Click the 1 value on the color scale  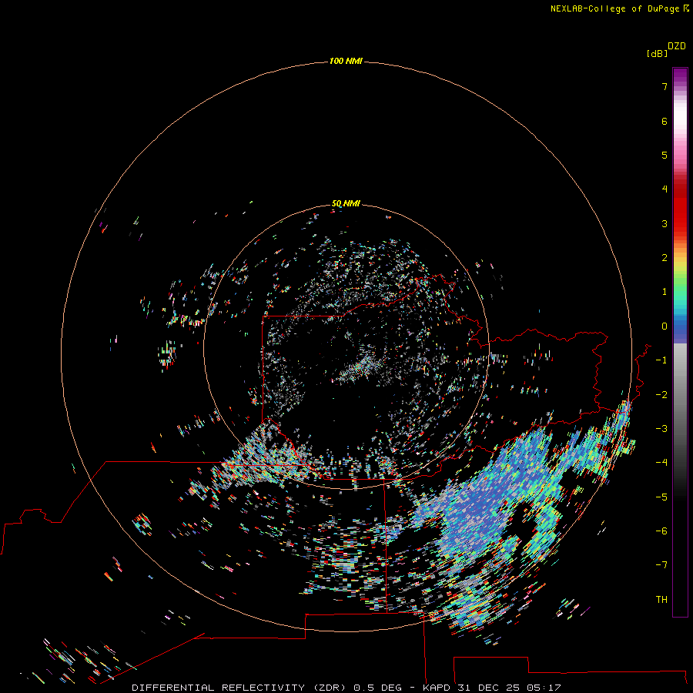pos(665,292)
